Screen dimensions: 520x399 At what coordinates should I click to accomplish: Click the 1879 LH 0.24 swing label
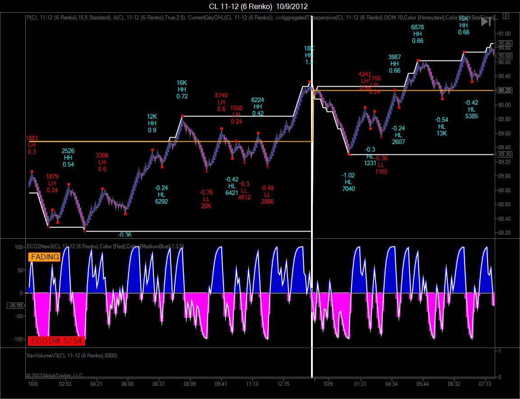(52, 183)
